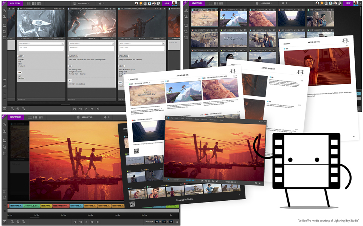This screenshot has height=226, width=363.
Task: Jump to first shot in top-left window
Action: (x=74, y=109)
